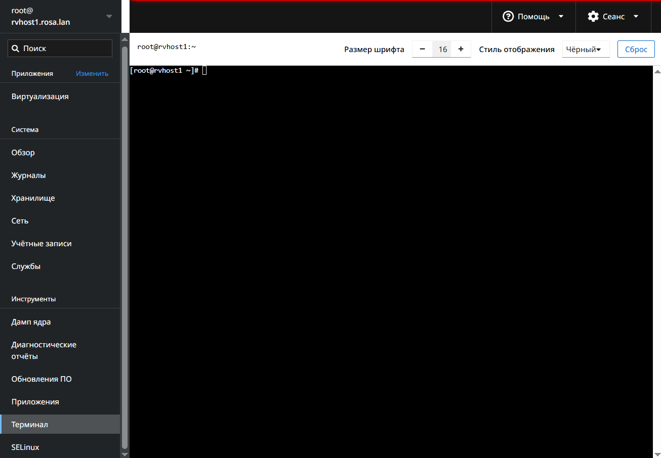Open Виртуализация in the sidebar

(x=40, y=97)
